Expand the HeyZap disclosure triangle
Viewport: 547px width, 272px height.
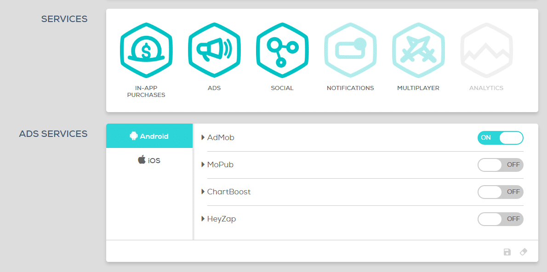[203, 219]
